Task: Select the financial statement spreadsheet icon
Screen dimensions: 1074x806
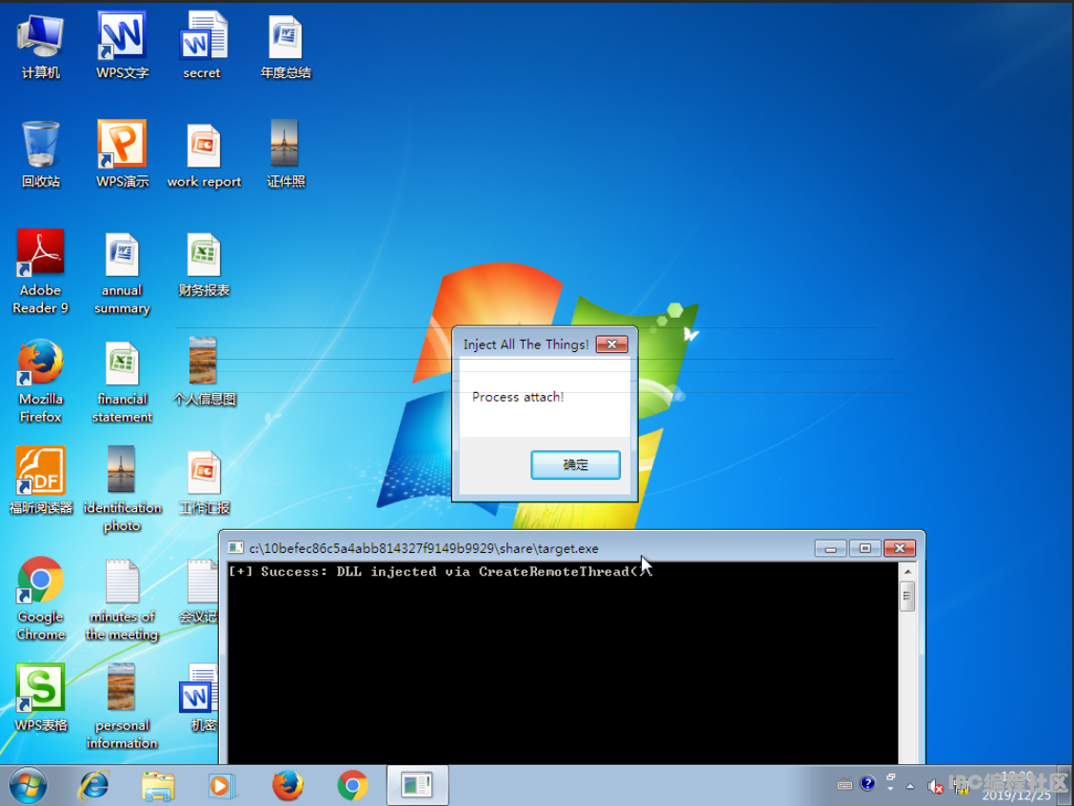Action: coord(122,383)
